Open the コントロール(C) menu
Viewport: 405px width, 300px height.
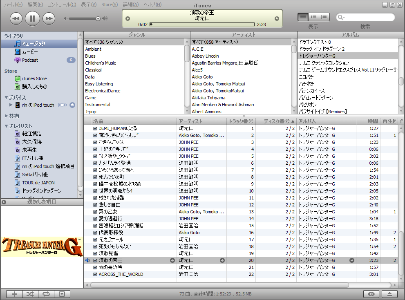pyautogui.click(x=62, y=4)
